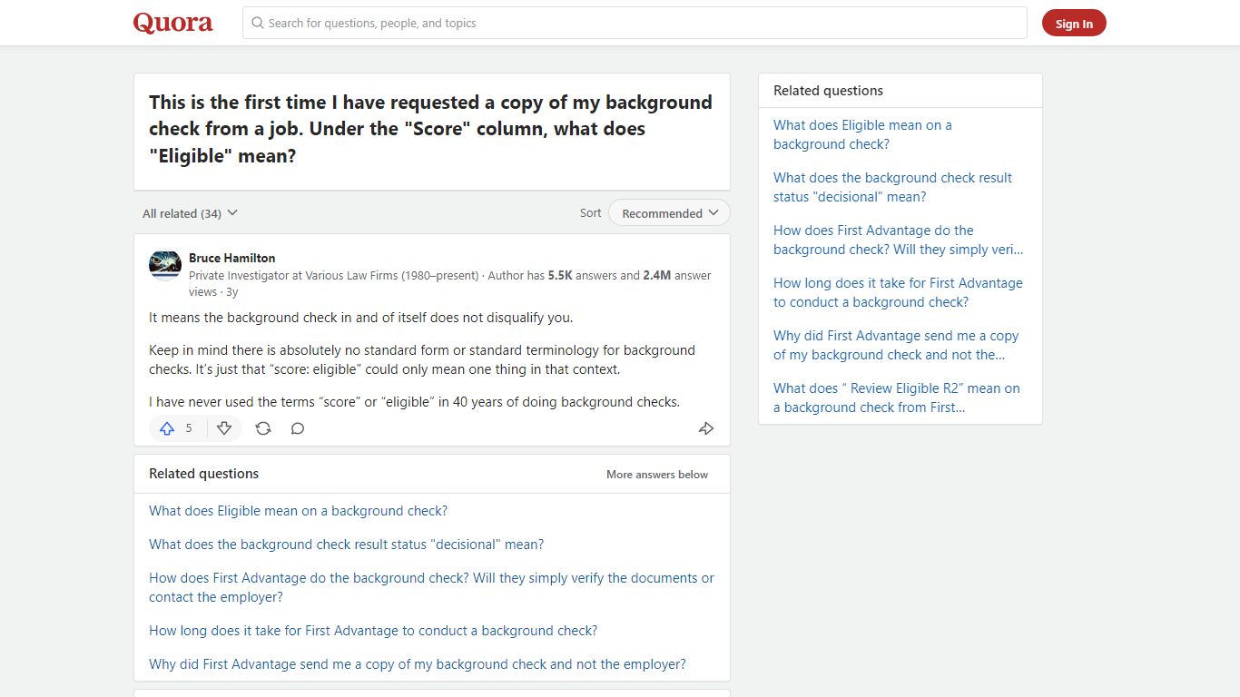The width and height of the screenshot is (1240, 697).
Task: Open comments on Bruce Hamilton's answer
Action: coord(298,428)
